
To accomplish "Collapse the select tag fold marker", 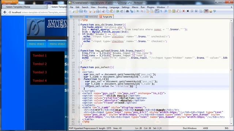I will (79, 94).
